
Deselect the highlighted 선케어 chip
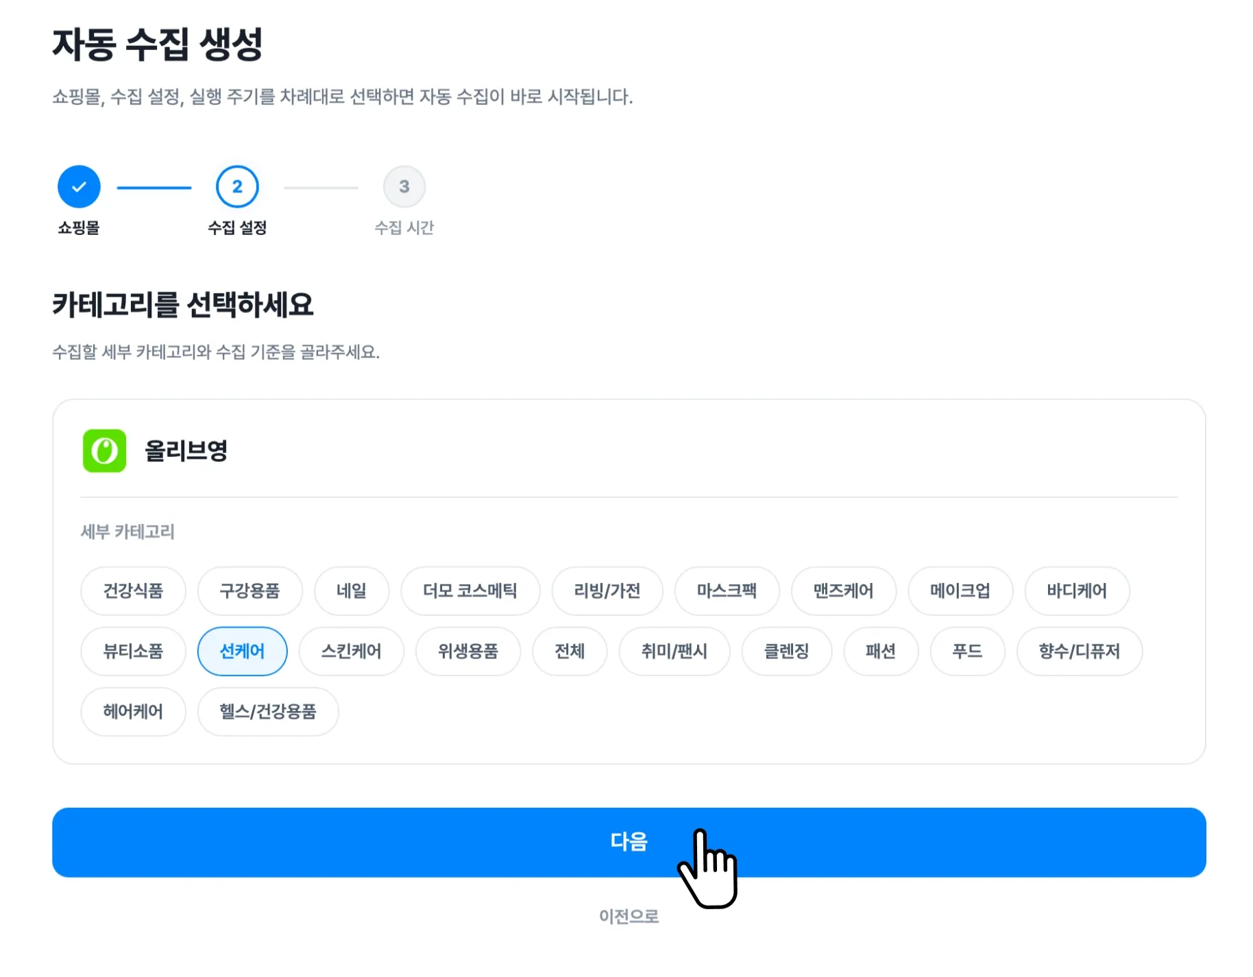[x=242, y=651]
